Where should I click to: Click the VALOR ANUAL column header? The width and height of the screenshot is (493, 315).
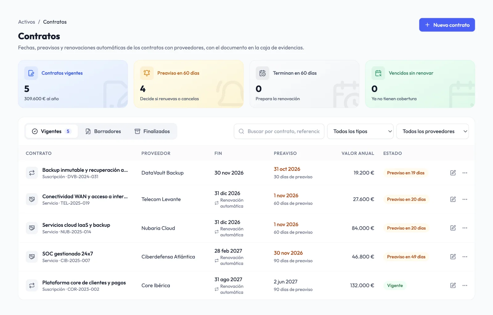pyautogui.click(x=358, y=153)
